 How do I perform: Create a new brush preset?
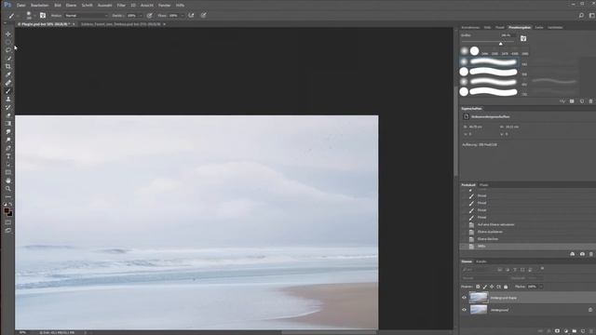(x=582, y=101)
